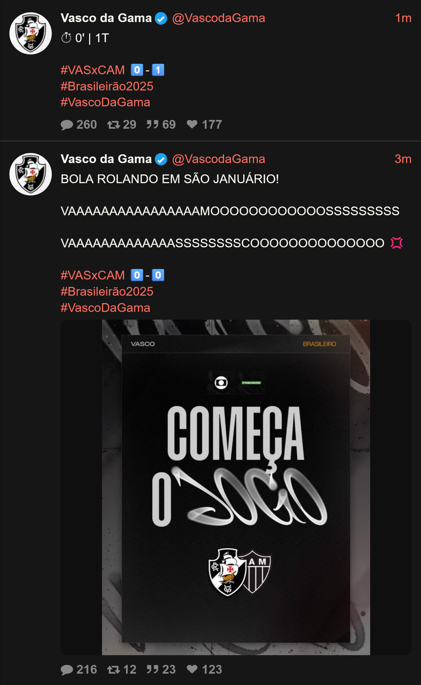This screenshot has height=685, width=421.
Task: Like the tweet with 177 hearts
Action: (x=192, y=124)
